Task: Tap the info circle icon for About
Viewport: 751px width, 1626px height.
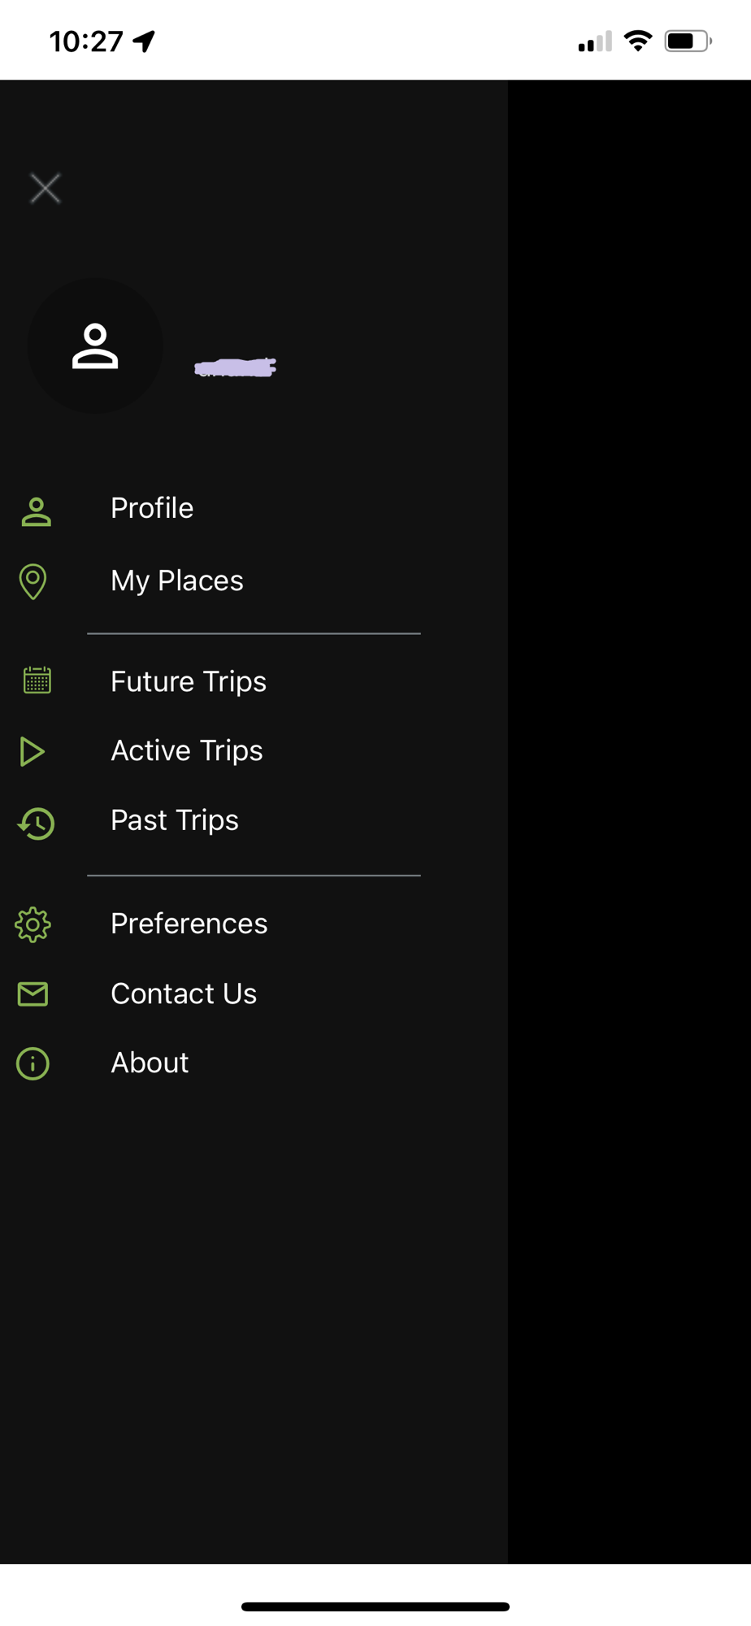Action: pyautogui.click(x=33, y=1063)
